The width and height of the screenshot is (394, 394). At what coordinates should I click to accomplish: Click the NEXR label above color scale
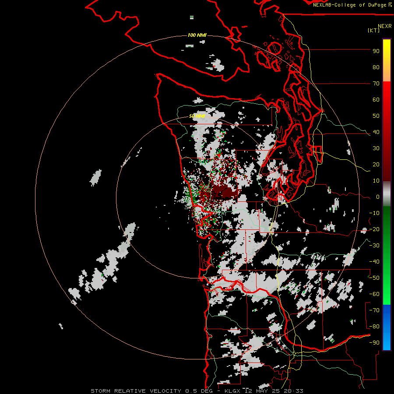tap(385, 26)
